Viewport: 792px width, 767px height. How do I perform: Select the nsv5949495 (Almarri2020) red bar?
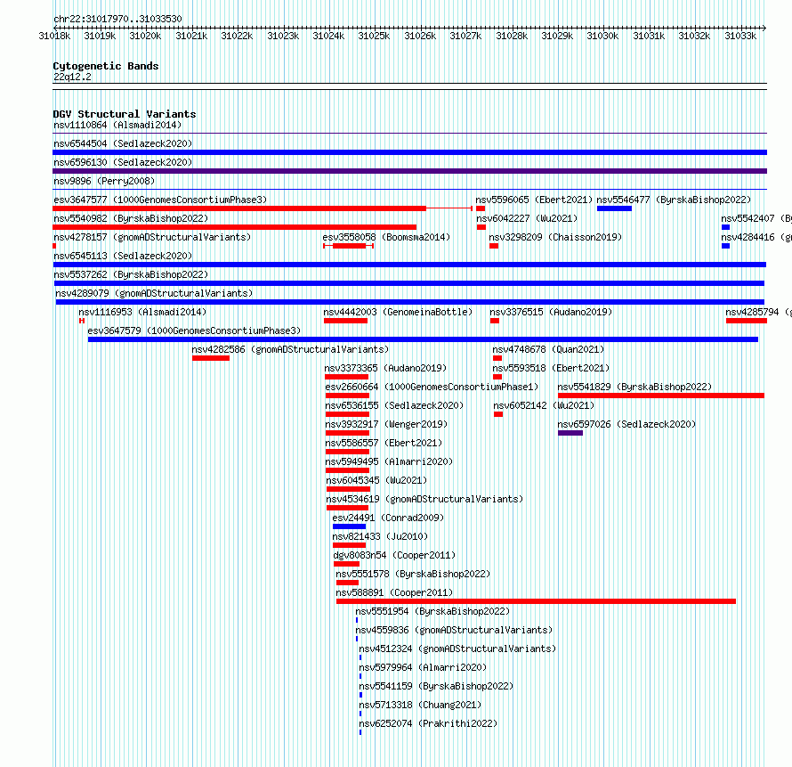[x=347, y=470]
